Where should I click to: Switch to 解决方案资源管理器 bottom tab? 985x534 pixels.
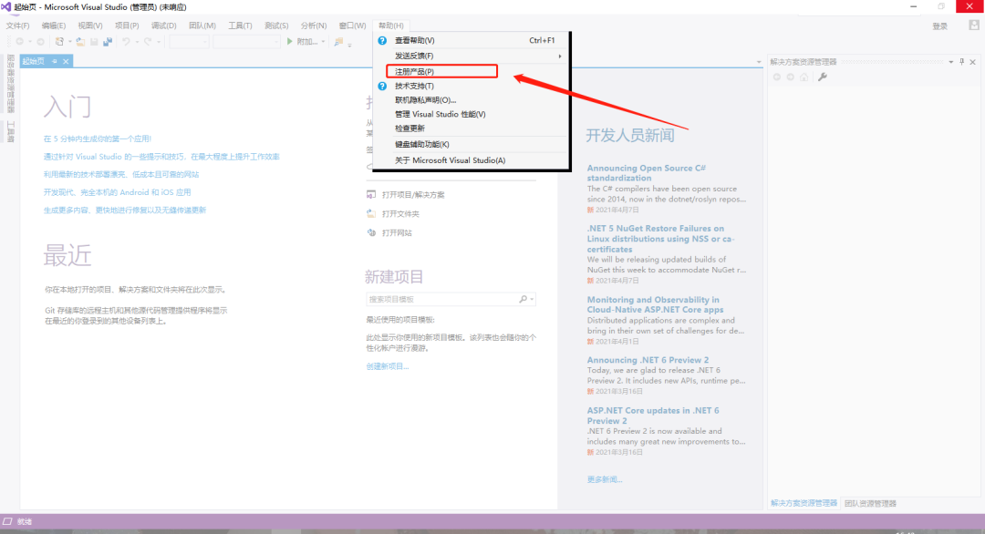pos(804,503)
